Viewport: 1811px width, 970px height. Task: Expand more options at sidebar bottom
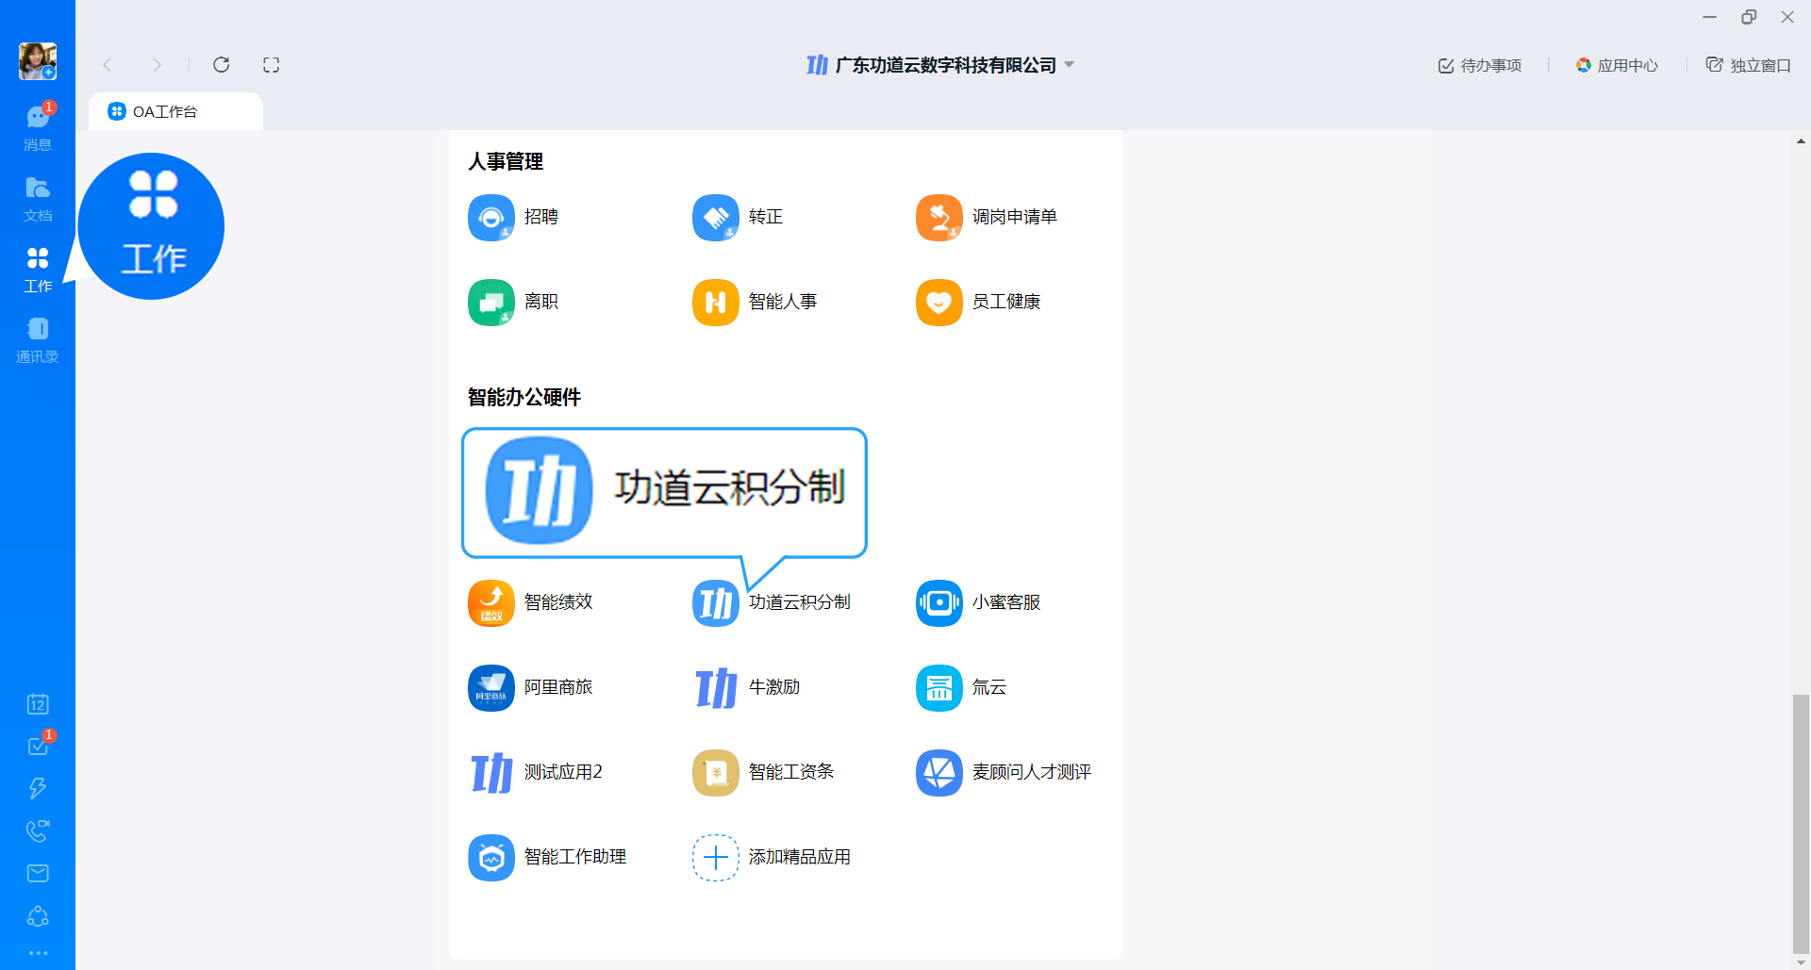pyautogui.click(x=38, y=953)
